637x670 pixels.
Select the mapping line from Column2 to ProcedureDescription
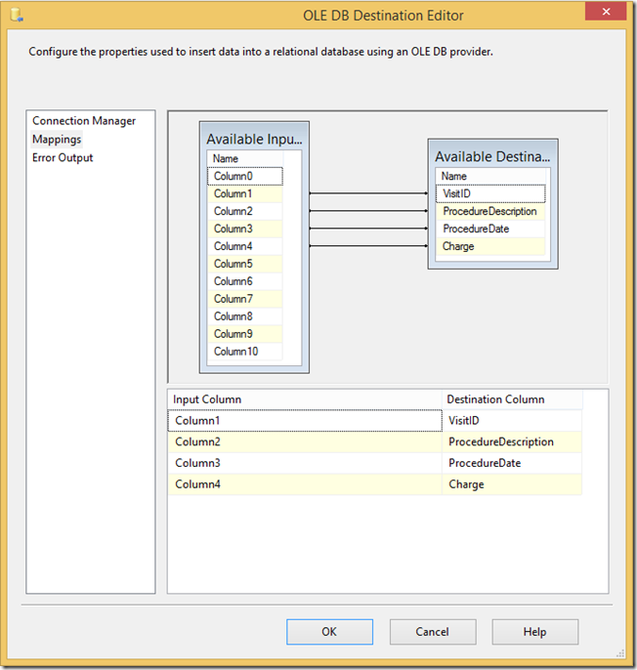[x=368, y=211]
